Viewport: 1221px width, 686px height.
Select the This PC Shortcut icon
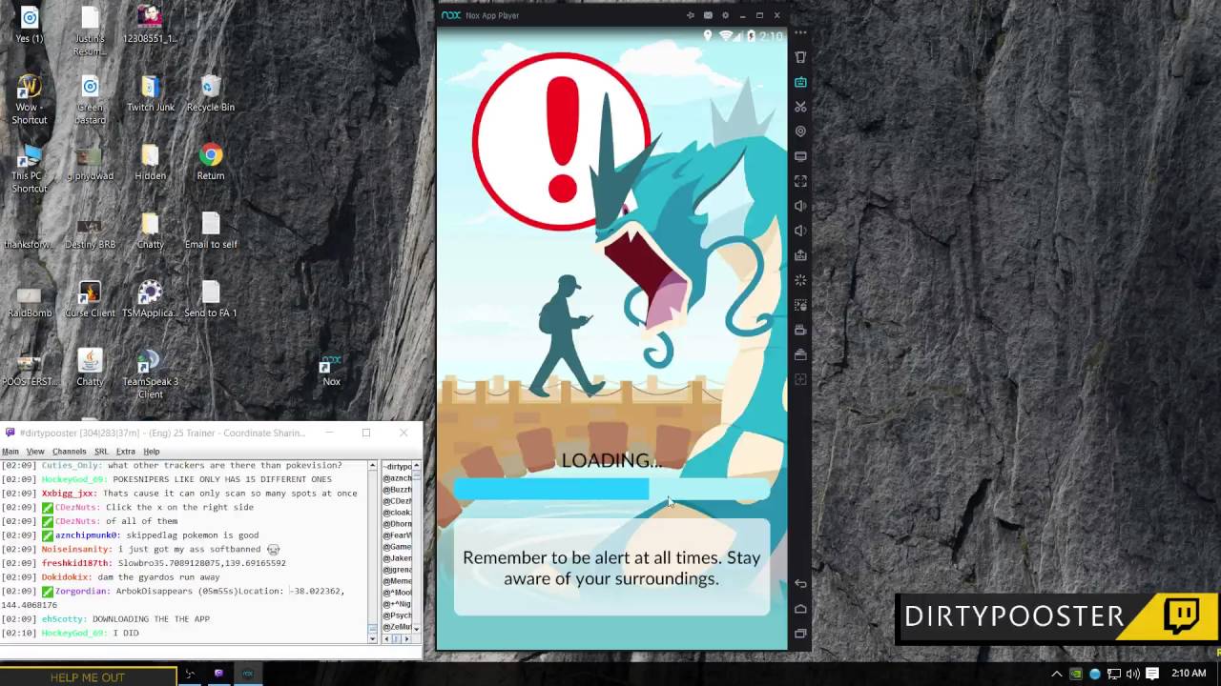tap(30, 168)
